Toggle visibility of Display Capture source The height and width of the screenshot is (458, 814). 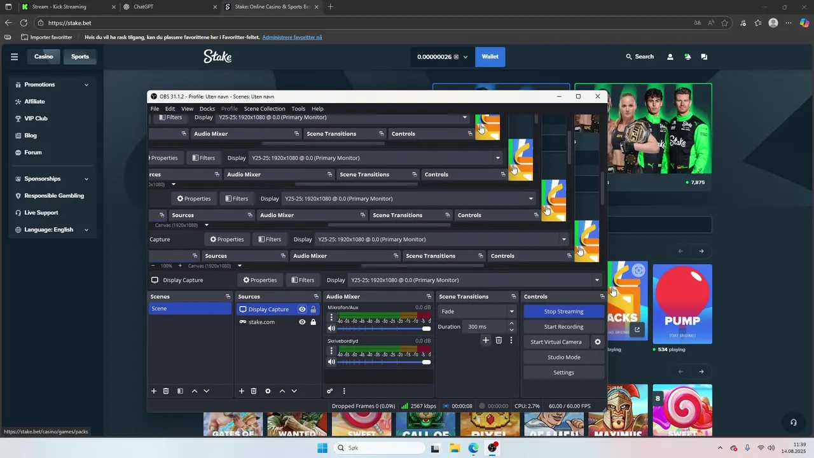(x=302, y=309)
